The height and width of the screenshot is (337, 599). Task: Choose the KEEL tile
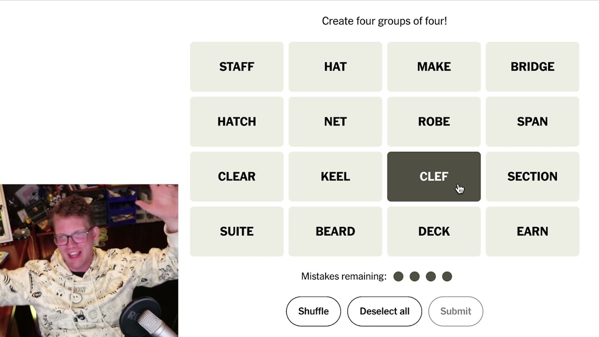[335, 176]
